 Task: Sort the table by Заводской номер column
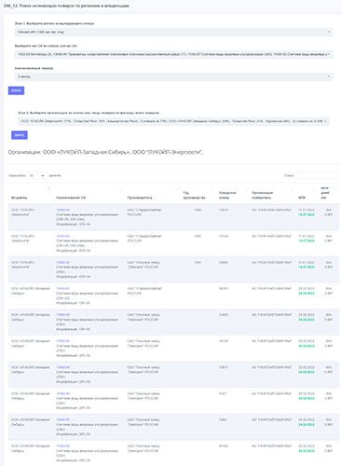(232, 193)
